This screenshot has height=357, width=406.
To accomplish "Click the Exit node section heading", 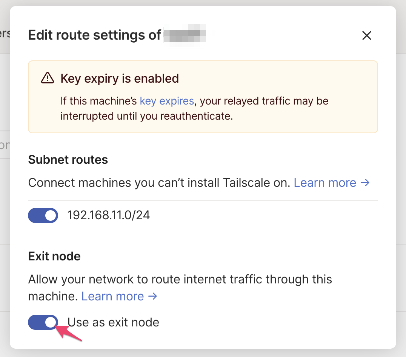I will pyautogui.click(x=54, y=256).
